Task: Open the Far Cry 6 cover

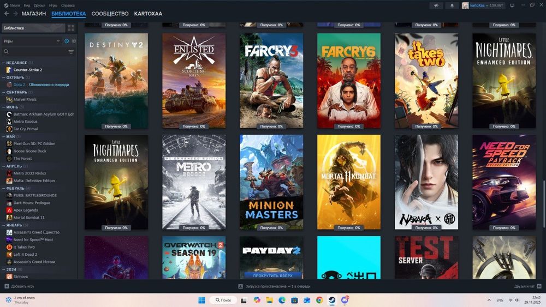Action: pyautogui.click(x=348, y=81)
